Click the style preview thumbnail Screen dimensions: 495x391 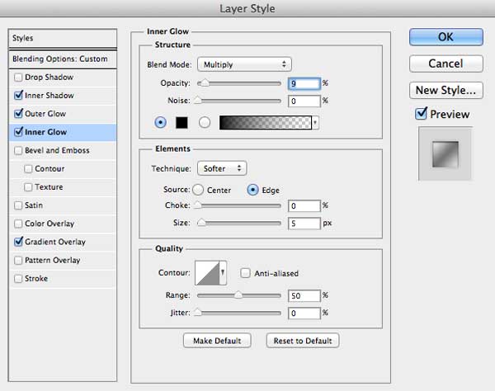pyautogui.click(x=445, y=154)
